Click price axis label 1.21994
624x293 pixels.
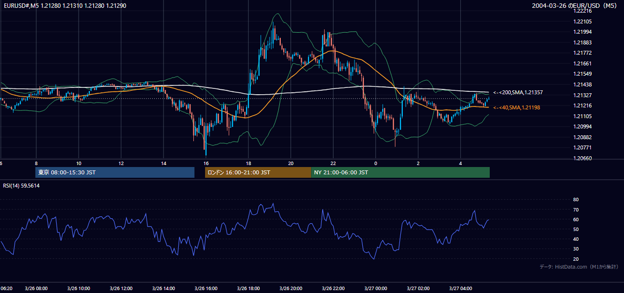582,32
